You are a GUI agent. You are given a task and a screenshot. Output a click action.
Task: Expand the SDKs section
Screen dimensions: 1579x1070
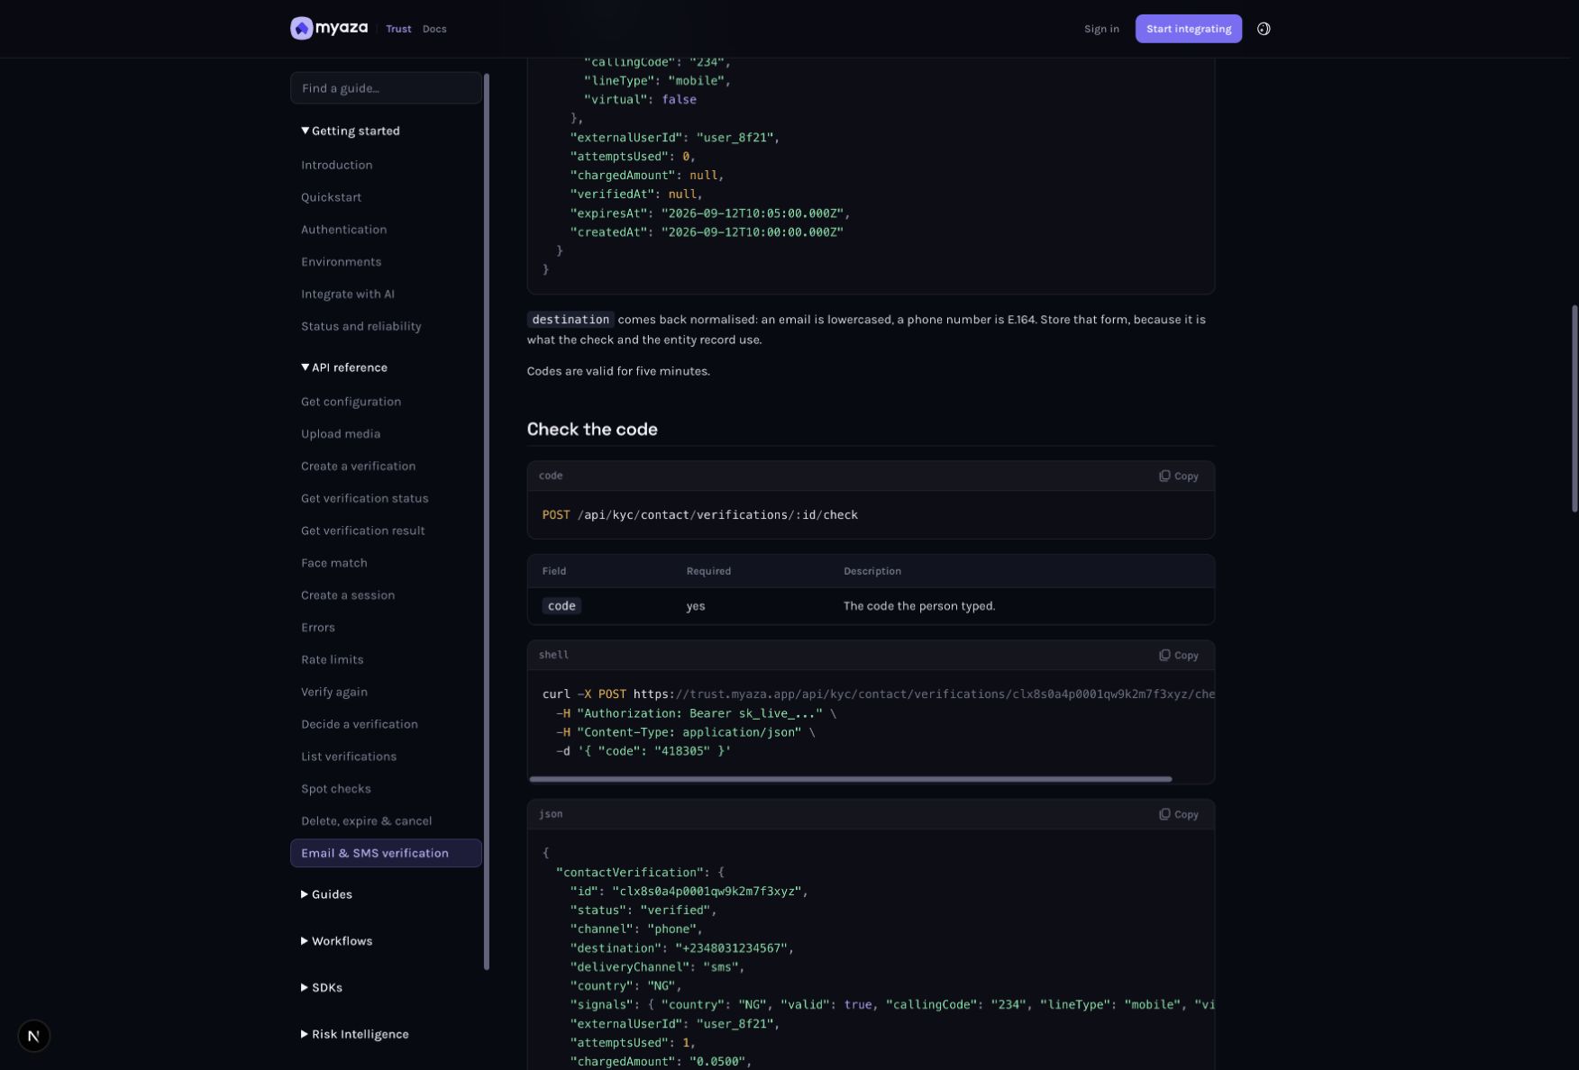pyautogui.click(x=322, y=988)
